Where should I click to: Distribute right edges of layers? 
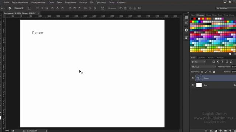pos(95,8)
